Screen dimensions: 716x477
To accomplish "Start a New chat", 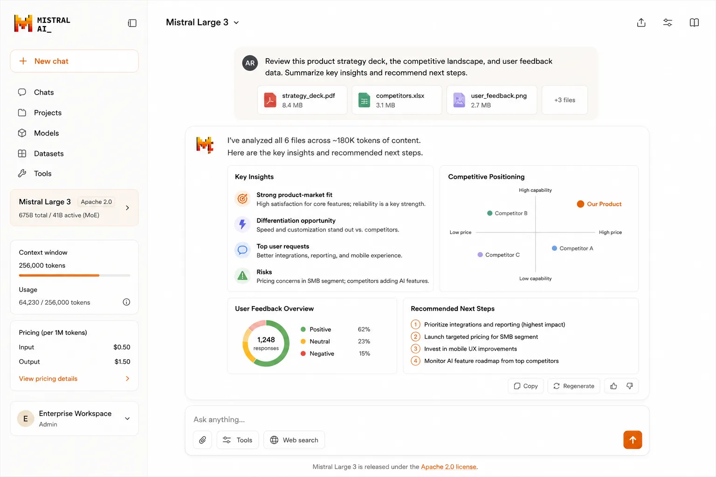I will [x=74, y=61].
